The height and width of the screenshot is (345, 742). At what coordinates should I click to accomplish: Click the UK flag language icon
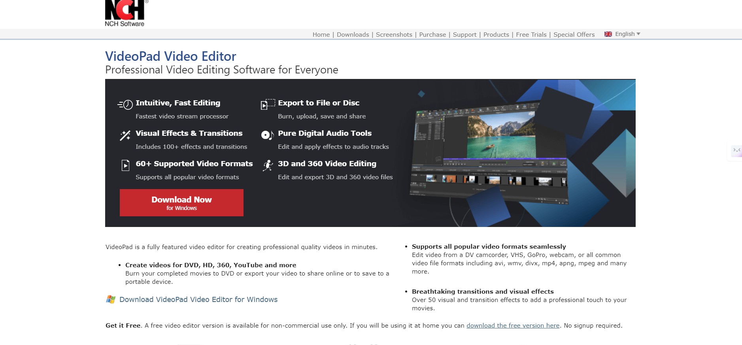[608, 34]
